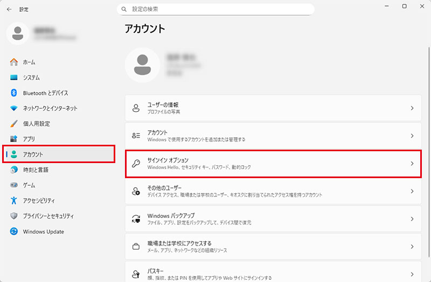Open Windows Update in sidebar
Screen dimensions: 431x282
click(59, 231)
